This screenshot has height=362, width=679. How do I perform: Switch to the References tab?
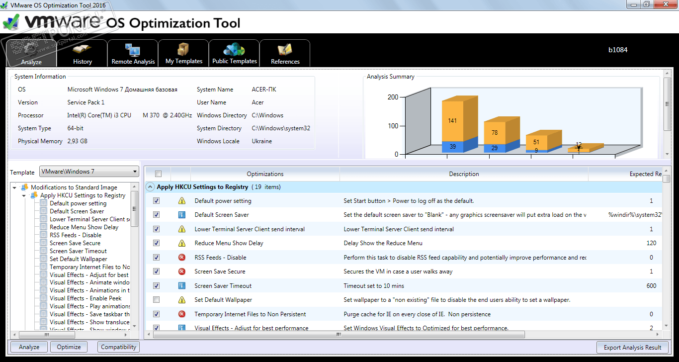point(285,53)
